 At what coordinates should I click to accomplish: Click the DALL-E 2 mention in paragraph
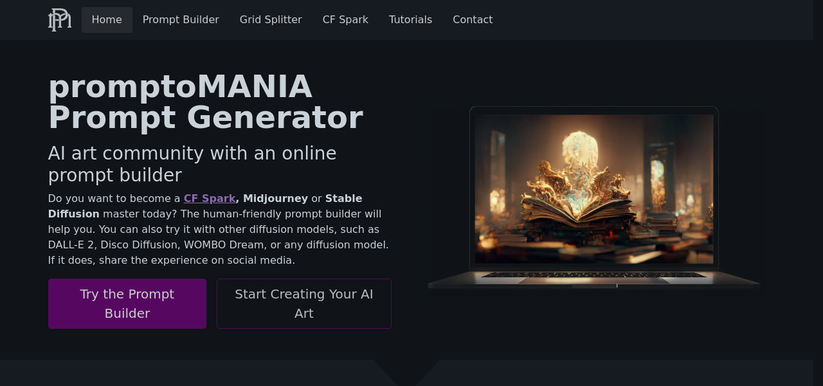pyautogui.click(x=73, y=244)
